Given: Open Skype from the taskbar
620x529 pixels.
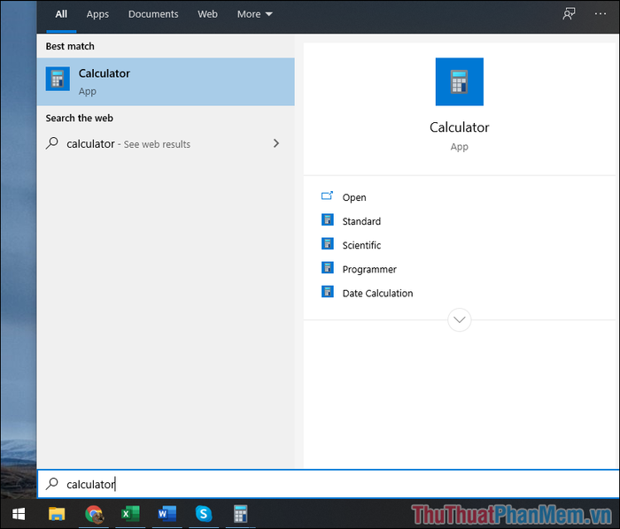Looking at the screenshot, I should [x=204, y=514].
